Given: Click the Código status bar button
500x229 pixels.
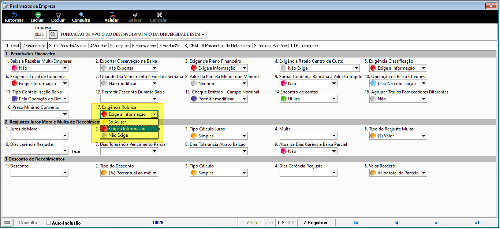Looking at the screenshot, I should [x=251, y=223].
